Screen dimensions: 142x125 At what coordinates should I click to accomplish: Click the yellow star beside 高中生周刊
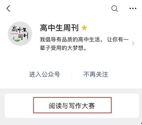84,28
